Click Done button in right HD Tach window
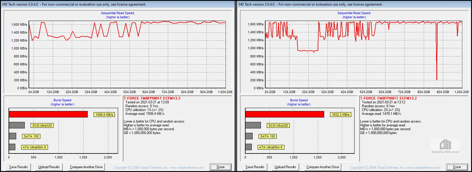The height and width of the screenshot is (172, 472). tap(457, 167)
